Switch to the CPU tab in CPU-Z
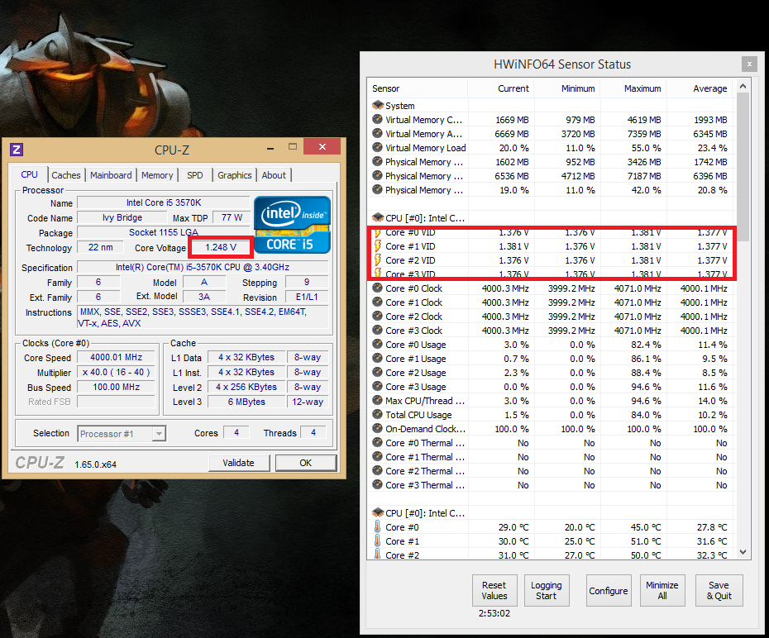Screen dimensions: 769x638 coord(29,174)
